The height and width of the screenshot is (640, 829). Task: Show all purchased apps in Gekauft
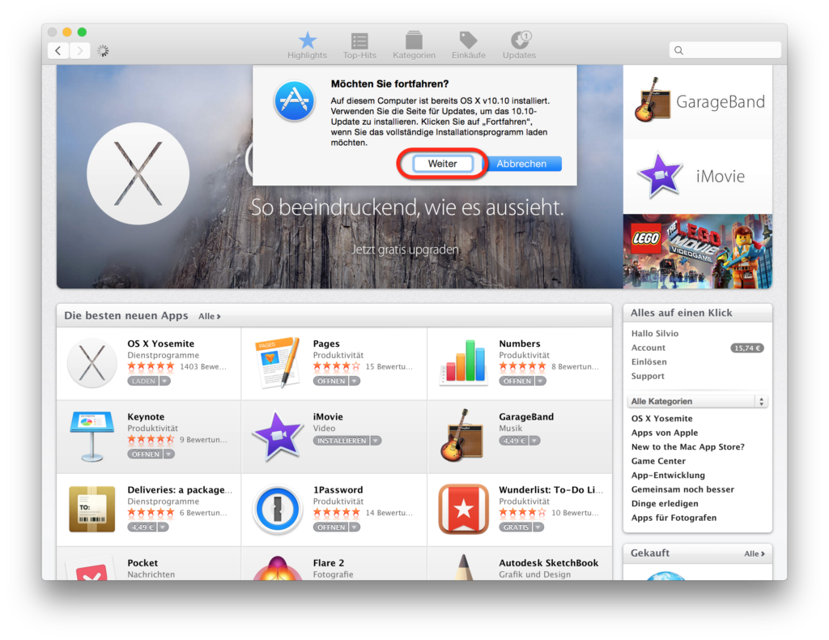pos(755,554)
